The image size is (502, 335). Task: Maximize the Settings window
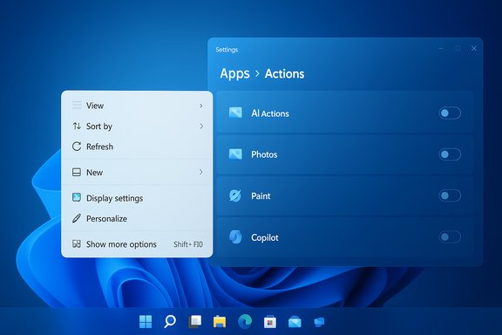[458, 48]
